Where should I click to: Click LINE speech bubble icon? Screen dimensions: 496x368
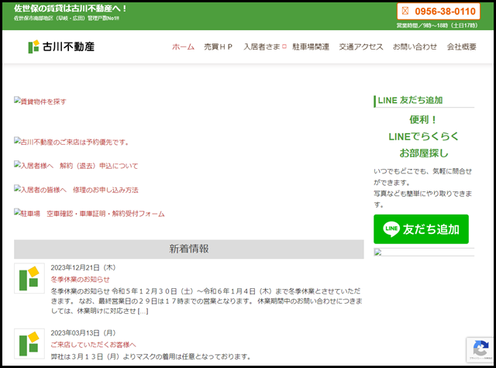391,229
